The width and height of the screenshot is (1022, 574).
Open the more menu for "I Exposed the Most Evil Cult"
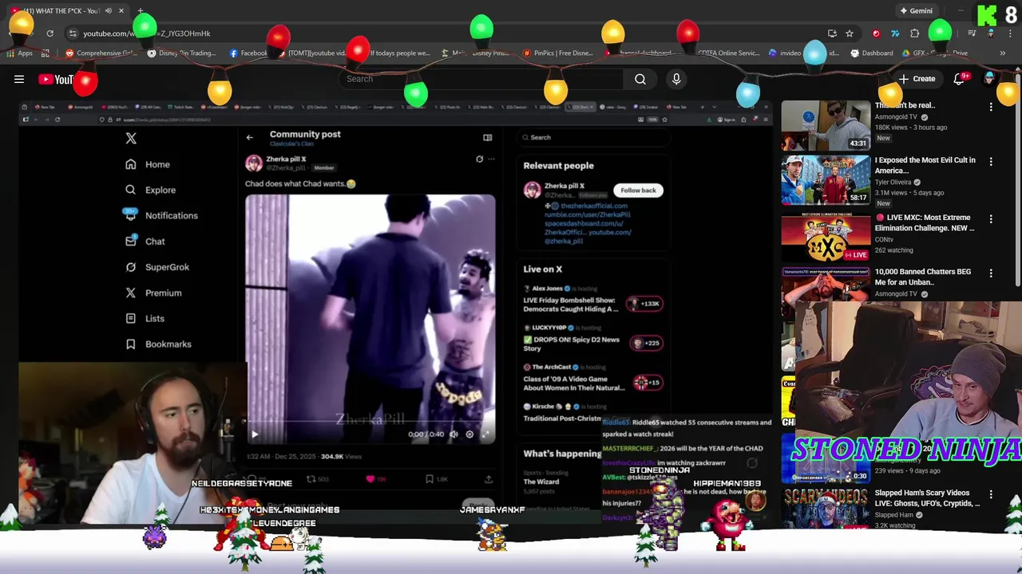[x=991, y=161]
